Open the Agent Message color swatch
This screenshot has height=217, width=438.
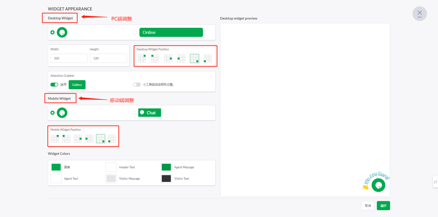(166, 167)
